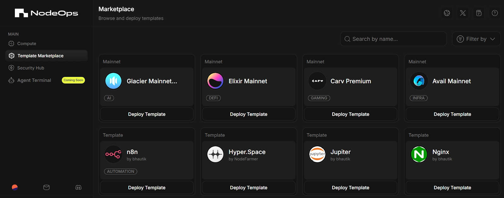
Task: Deploy the Carv Premium template
Action: click(351, 114)
